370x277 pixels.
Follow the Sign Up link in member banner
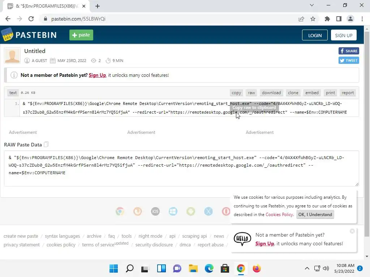tap(97, 75)
